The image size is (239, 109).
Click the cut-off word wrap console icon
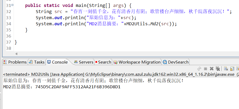click(x=238, y=69)
